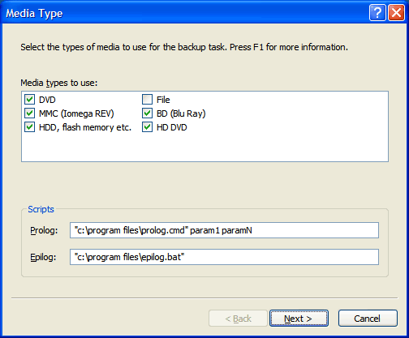The height and width of the screenshot is (338, 409).
Task: Click the Next button
Action: tap(299, 319)
